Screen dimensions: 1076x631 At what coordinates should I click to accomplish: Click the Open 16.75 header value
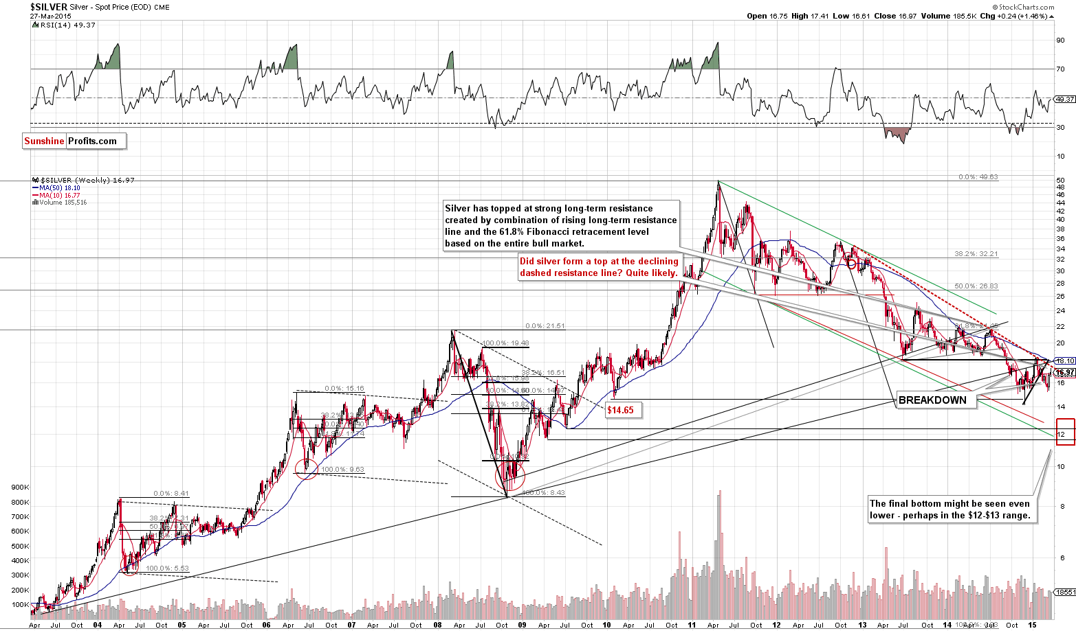click(767, 16)
